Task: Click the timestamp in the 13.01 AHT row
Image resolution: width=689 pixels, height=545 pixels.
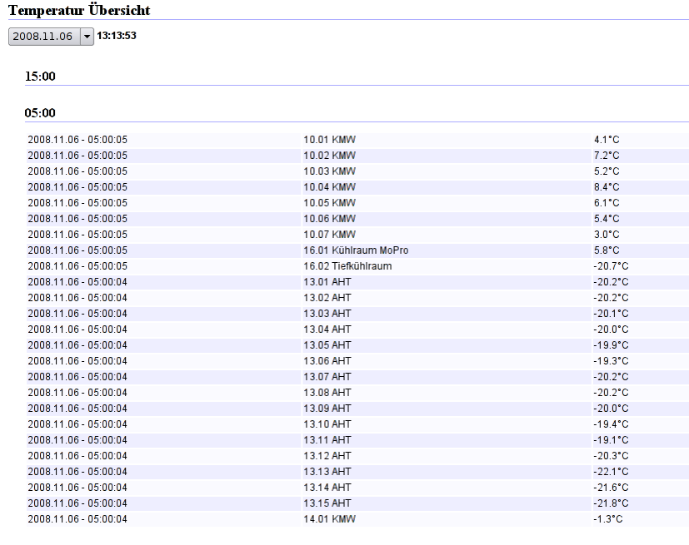Action: point(77,282)
